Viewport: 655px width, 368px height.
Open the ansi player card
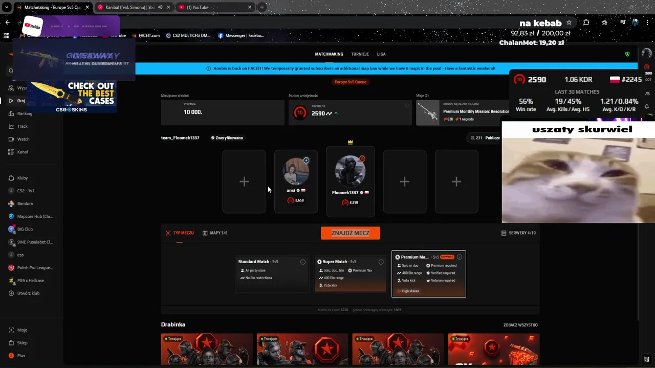pos(296,181)
